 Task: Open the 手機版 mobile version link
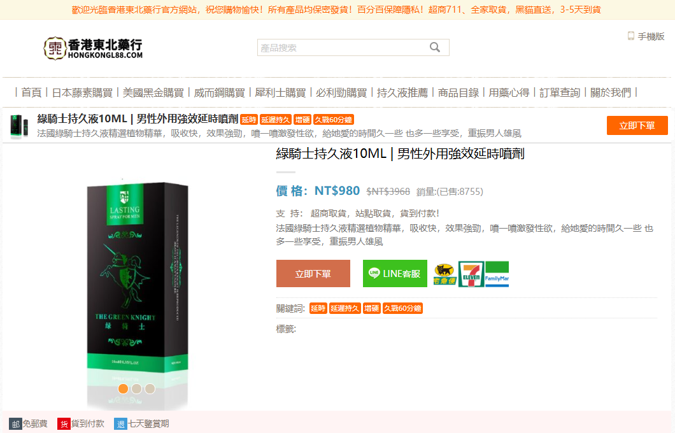646,36
